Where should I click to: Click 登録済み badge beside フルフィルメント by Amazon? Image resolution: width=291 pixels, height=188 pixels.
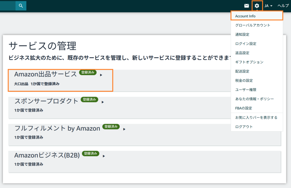coord(111,127)
